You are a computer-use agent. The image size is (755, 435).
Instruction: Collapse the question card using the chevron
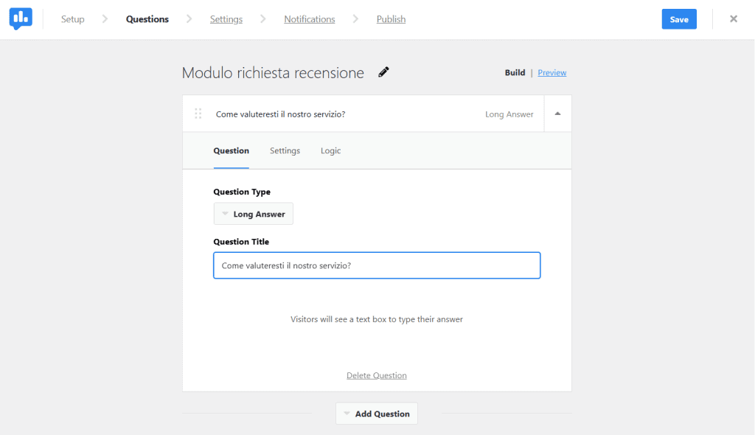tap(557, 114)
